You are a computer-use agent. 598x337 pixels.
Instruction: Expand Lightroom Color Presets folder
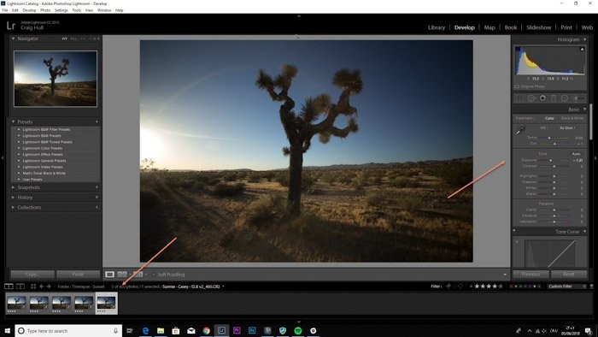[x=19, y=148]
